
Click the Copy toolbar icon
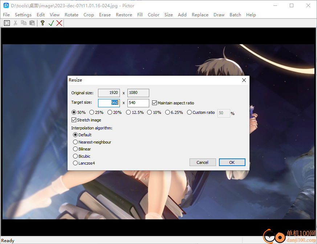pyautogui.click(x=24, y=23)
